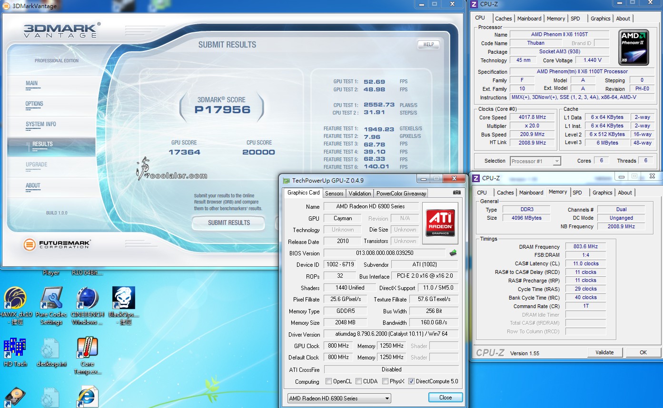The image size is (663, 408).
Task: Open the AMD Radeon HD 6900 Series dropdown
Action: coord(339,398)
